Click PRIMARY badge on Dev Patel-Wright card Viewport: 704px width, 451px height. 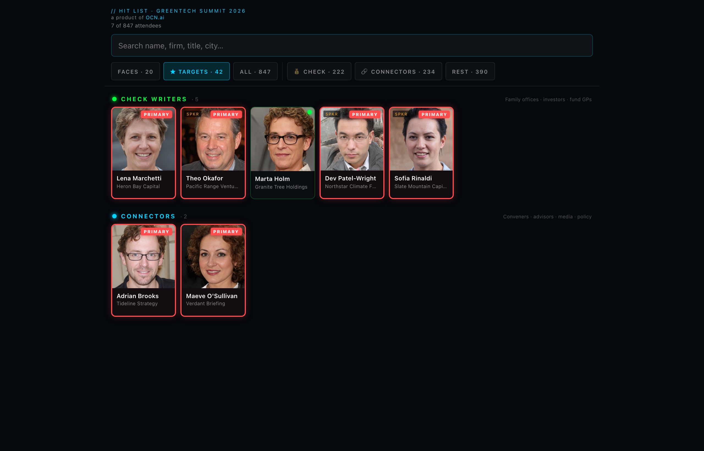pyautogui.click(x=365, y=114)
